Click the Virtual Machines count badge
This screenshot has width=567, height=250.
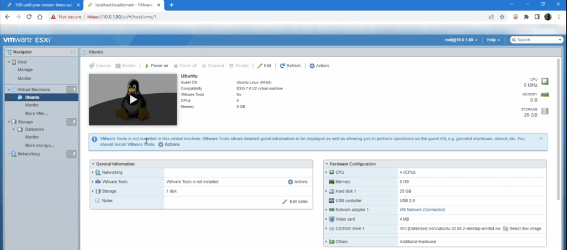tap(71, 89)
